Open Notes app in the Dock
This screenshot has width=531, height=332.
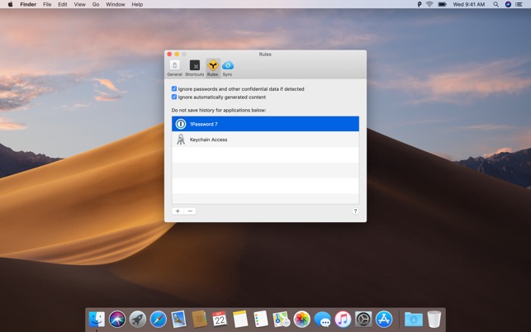[x=240, y=319]
